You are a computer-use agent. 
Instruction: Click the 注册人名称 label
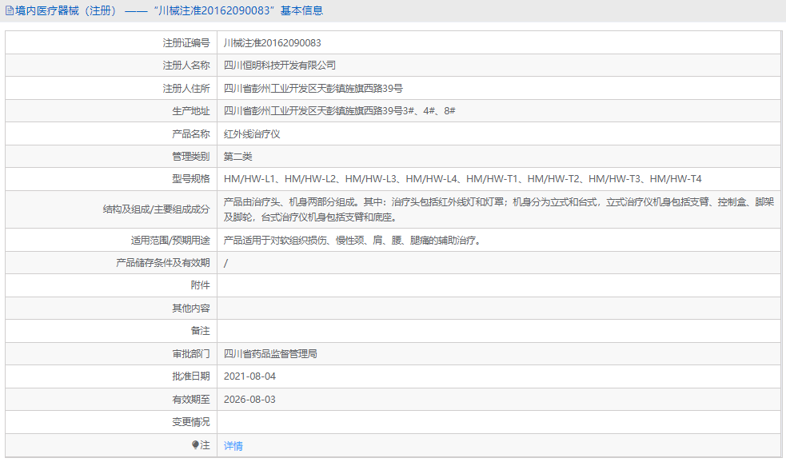click(186, 66)
